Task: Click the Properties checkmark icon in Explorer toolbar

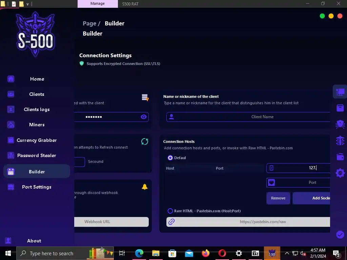Action: [14, 4]
